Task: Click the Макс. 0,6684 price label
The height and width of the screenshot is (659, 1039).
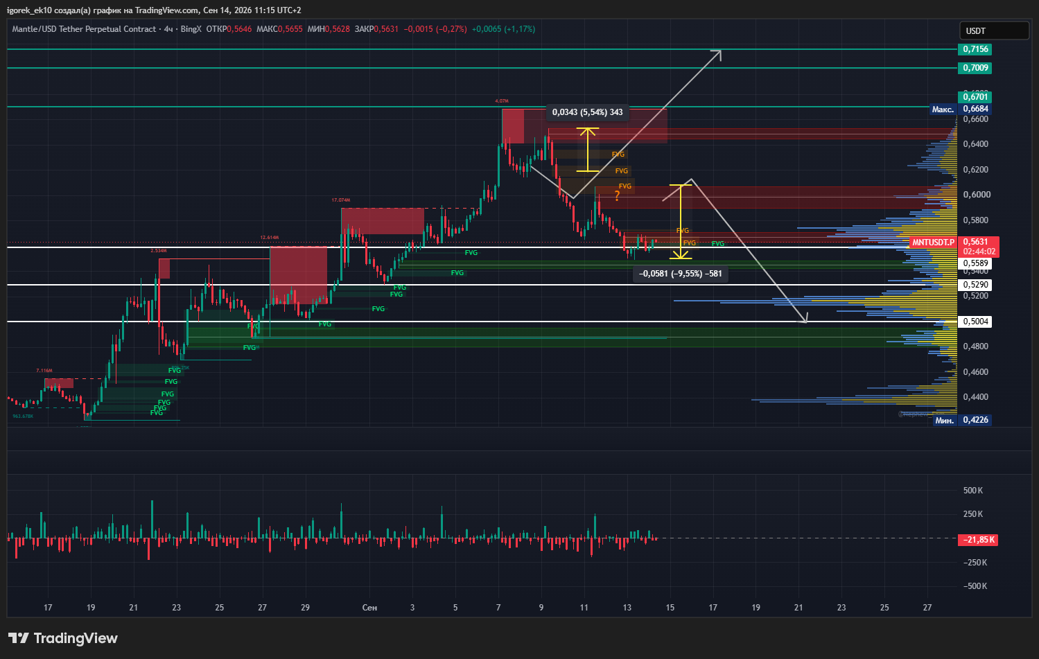Action: pos(961,109)
